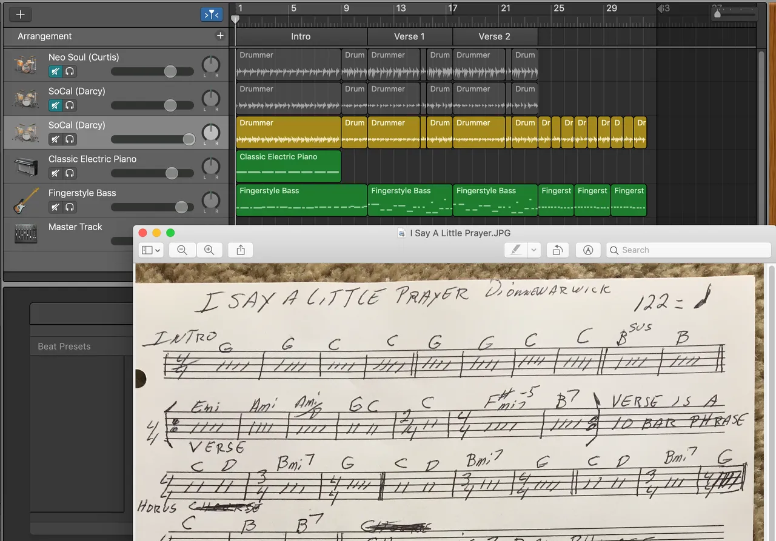Screen dimensions: 776x541
Task: Click the Classic Electric Piano instrument icon
Action: pyautogui.click(x=25, y=167)
